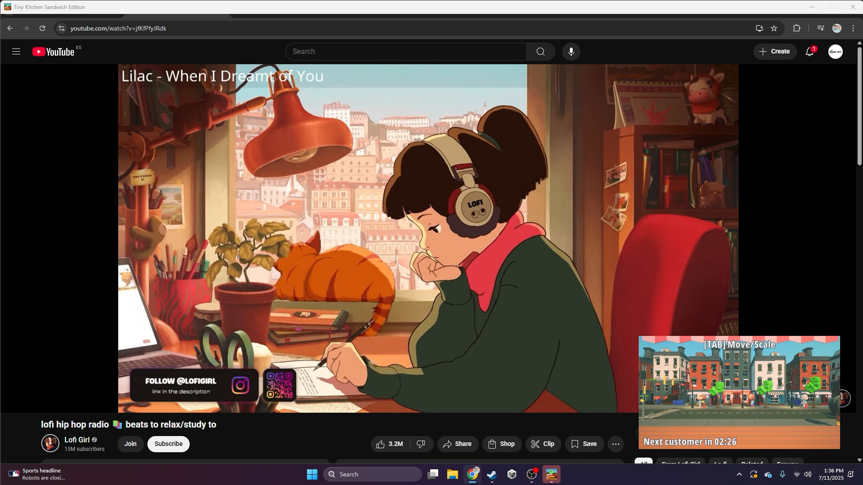Image resolution: width=863 pixels, height=485 pixels.
Task: Open YouTube notifications bell showing 1 alert
Action: pyautogui.click(x=809, y=51)
